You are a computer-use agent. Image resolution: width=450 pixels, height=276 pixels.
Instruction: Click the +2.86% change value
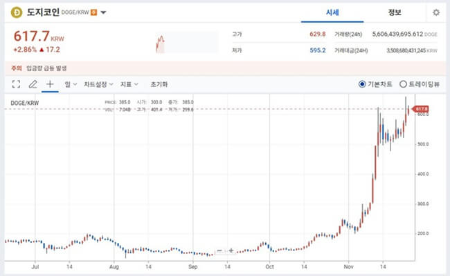pyautogui.click(x=25, y=50)
